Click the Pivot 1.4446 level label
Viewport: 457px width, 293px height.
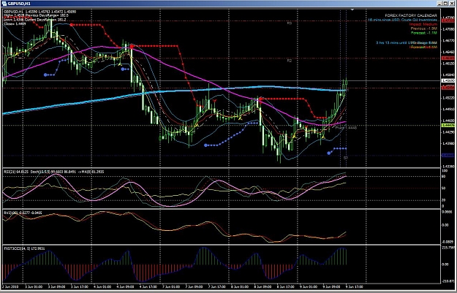pyautogui.click(x=346, y=128)
